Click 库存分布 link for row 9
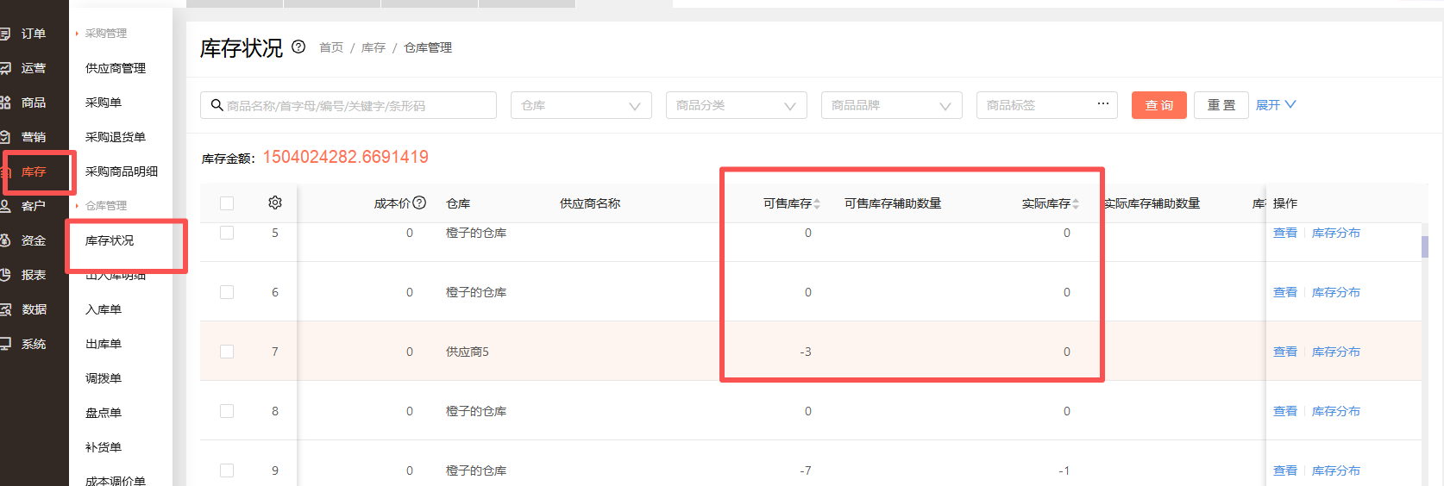The height and width of the screenshot is (486, 1444). (x=1336, y=470)
